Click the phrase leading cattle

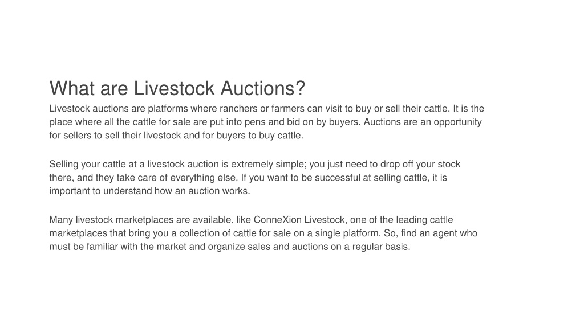coord(424,220)
